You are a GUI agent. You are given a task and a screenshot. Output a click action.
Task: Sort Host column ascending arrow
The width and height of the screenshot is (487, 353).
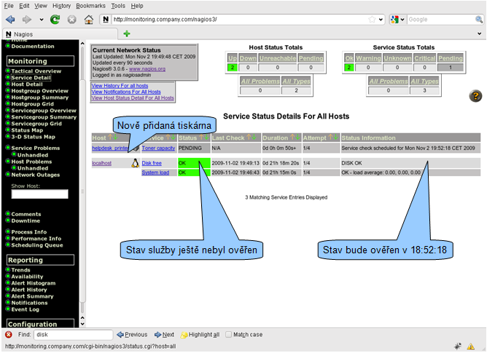pyautogui.click(x=109, y=137)
